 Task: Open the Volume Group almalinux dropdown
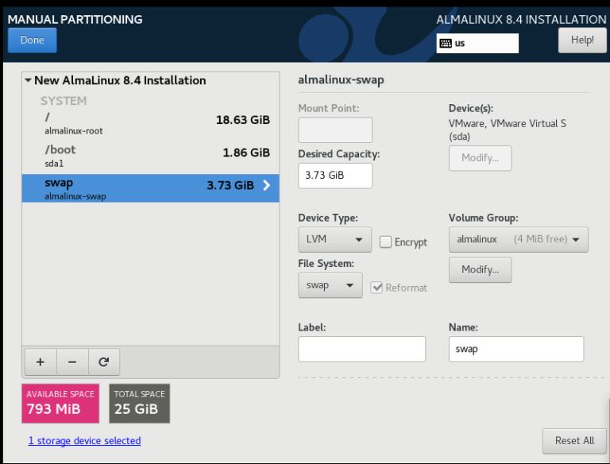pyautogui.click(x=518, y=239)
